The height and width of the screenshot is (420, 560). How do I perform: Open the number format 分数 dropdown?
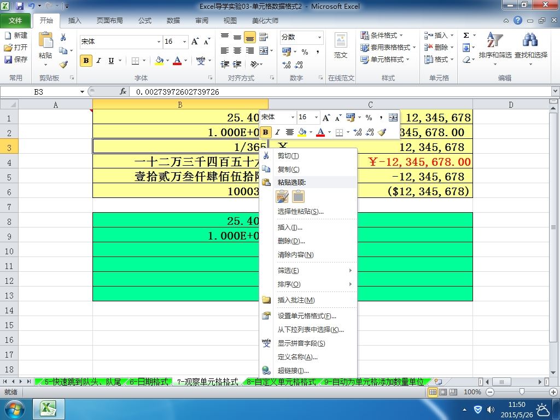click(319, 37)
